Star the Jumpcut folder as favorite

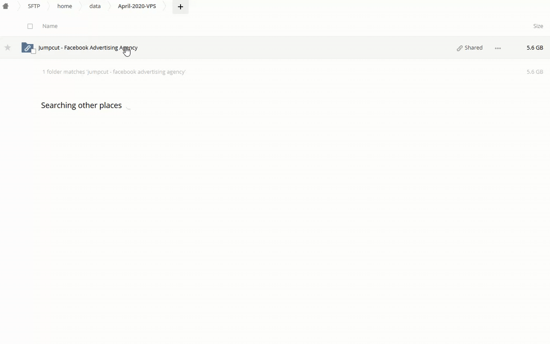click(x=7, y=47)
